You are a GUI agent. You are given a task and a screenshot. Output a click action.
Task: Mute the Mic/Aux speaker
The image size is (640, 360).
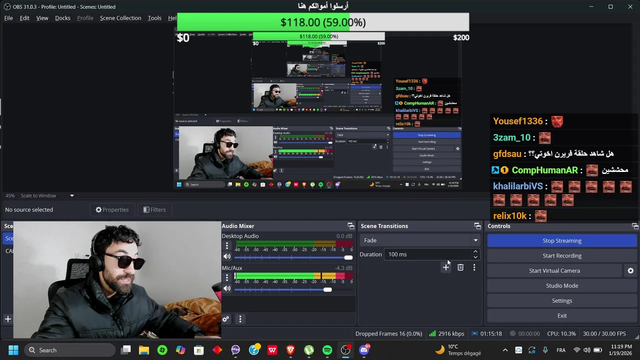(x=227, y=288)
